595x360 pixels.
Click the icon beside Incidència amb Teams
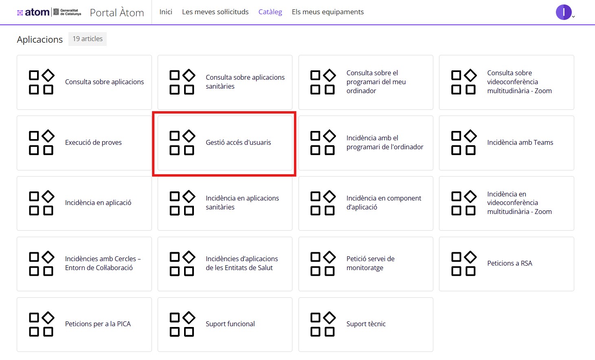(463, 143)
